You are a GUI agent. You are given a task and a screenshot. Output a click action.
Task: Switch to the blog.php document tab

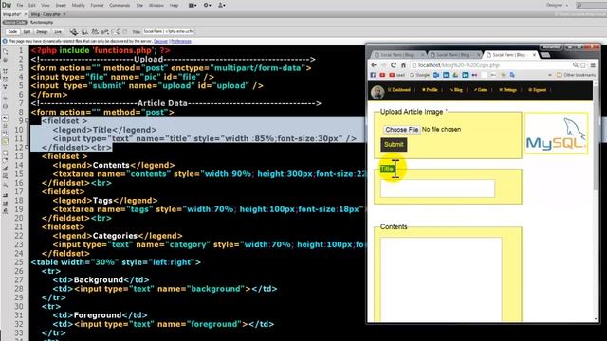point(11,14)
